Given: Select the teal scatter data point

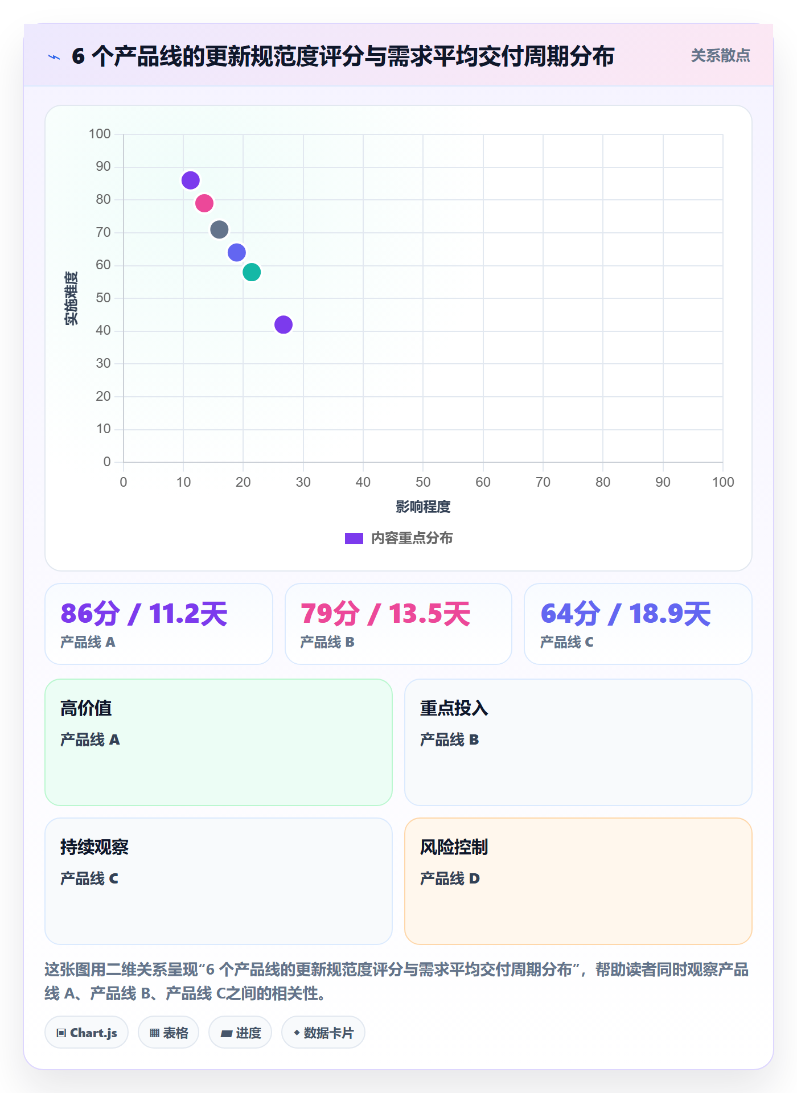Looking at the screenshot, I should coord(252,272).
